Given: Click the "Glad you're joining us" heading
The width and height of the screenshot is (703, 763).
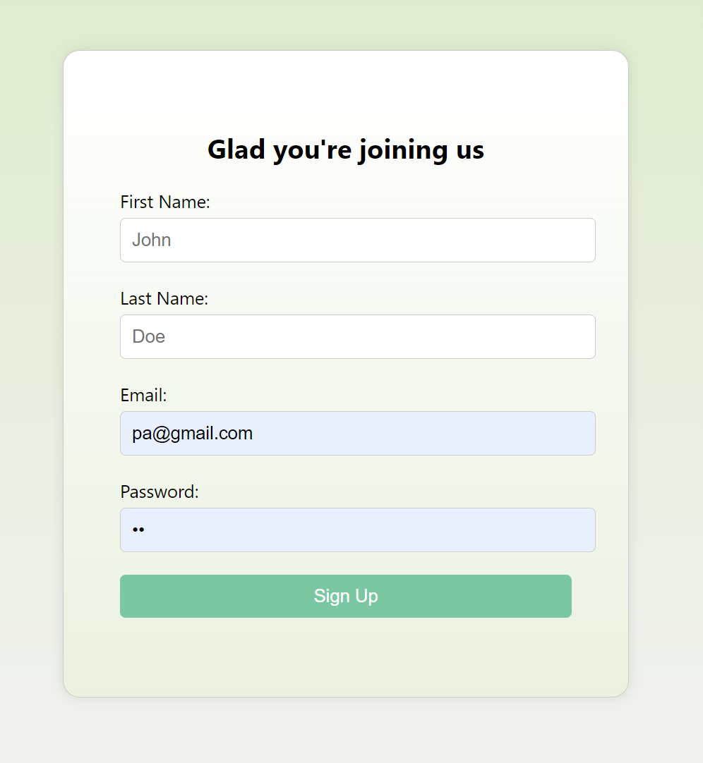Looking at the screenshot, I should click(x=346, y=149).
